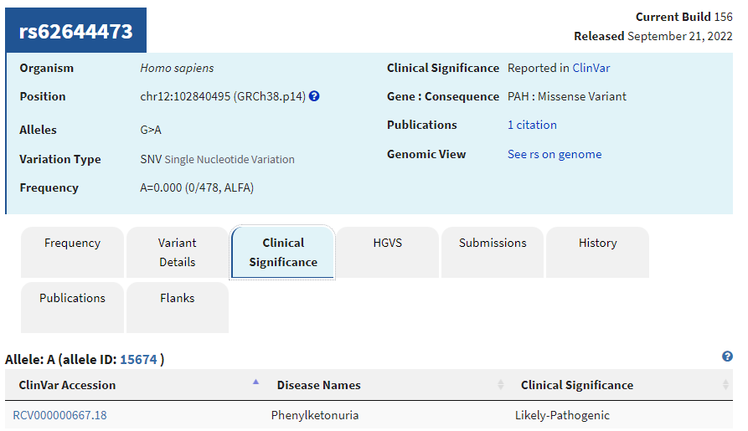Sort the Disease Names column
Screen dimensions: 748x431
500,385
